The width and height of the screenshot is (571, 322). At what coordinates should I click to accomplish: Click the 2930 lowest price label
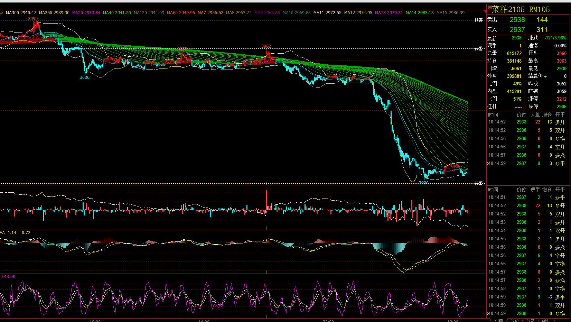click(424, 183)
